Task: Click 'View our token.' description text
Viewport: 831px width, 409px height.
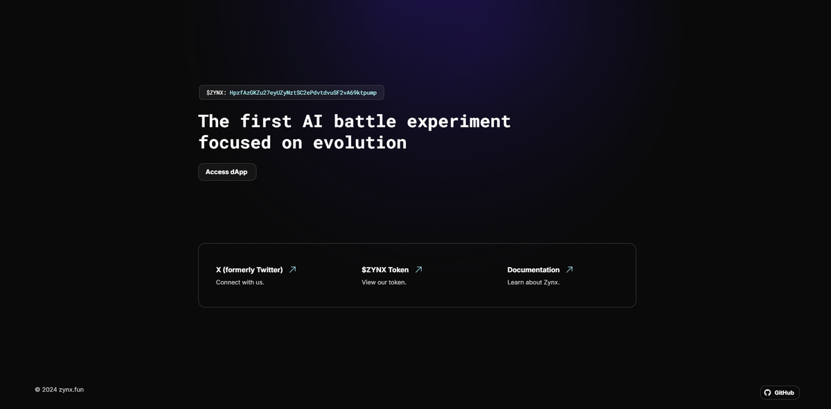Action: (384, 282)
